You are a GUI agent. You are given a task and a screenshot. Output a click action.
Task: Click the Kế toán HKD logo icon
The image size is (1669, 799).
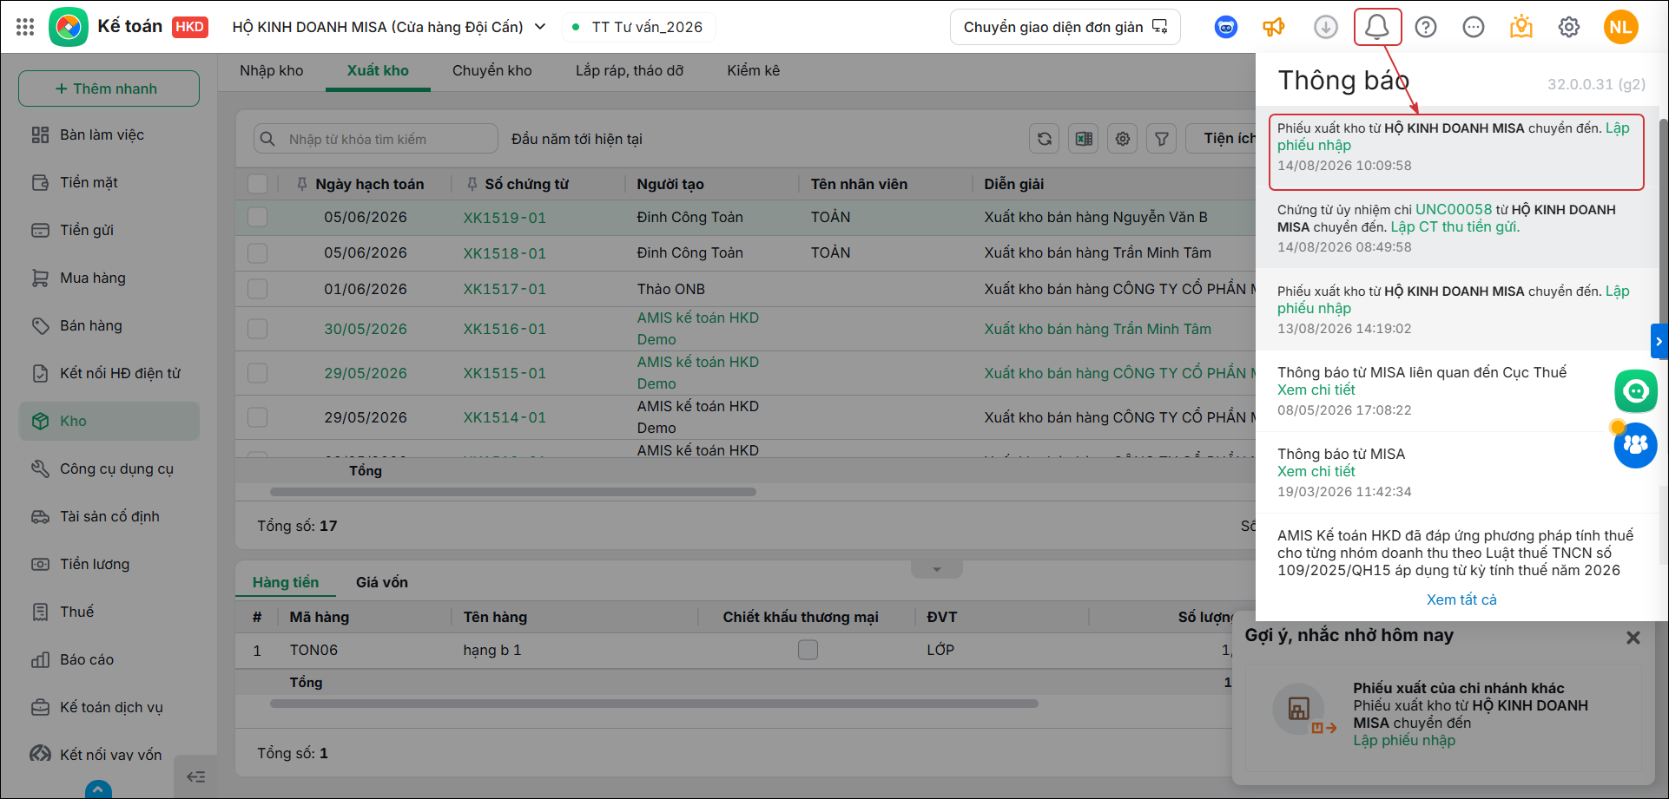(69, 27)
